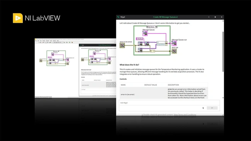
Task: Click the Message Queues out indicator icon
Action: [174, 43]
